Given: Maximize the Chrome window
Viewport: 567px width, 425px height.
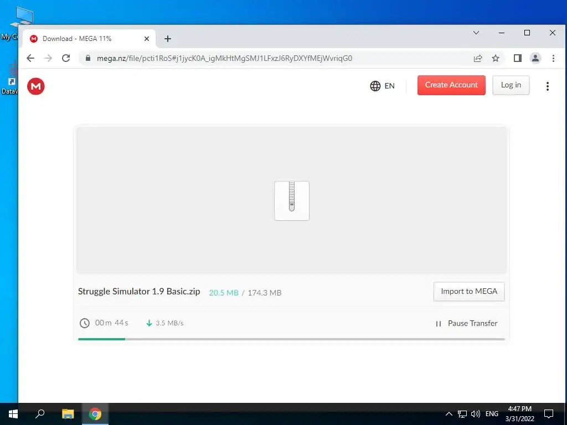Looking at the screenshot, I should 527,33.
